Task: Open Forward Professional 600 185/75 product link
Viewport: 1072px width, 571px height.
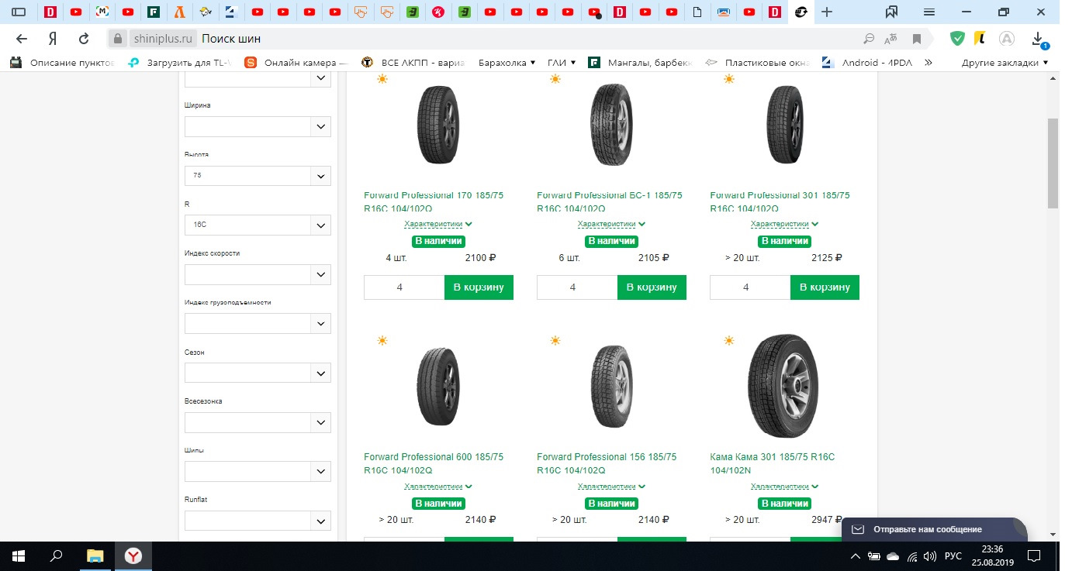Action: point(434,463)
